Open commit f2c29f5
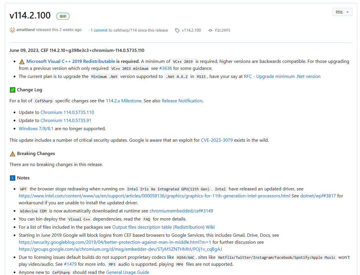The height and width of the screenshot is (275, 360). click(x=222, y=30)
